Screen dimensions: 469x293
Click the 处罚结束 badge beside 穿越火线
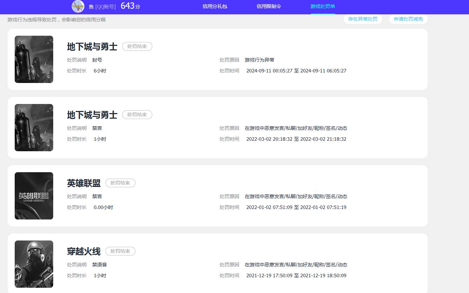coord(120,251)
